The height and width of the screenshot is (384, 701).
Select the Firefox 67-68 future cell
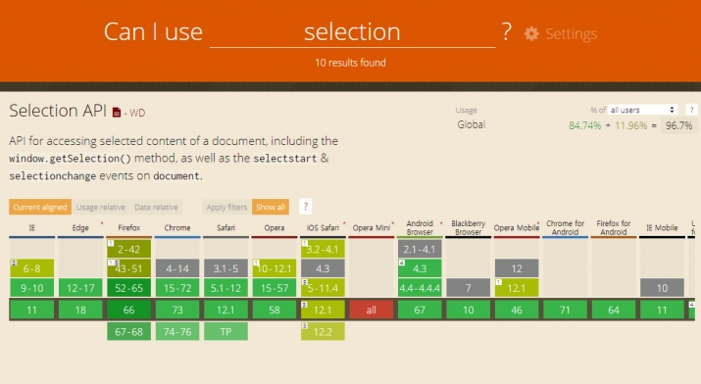(128, 332)
